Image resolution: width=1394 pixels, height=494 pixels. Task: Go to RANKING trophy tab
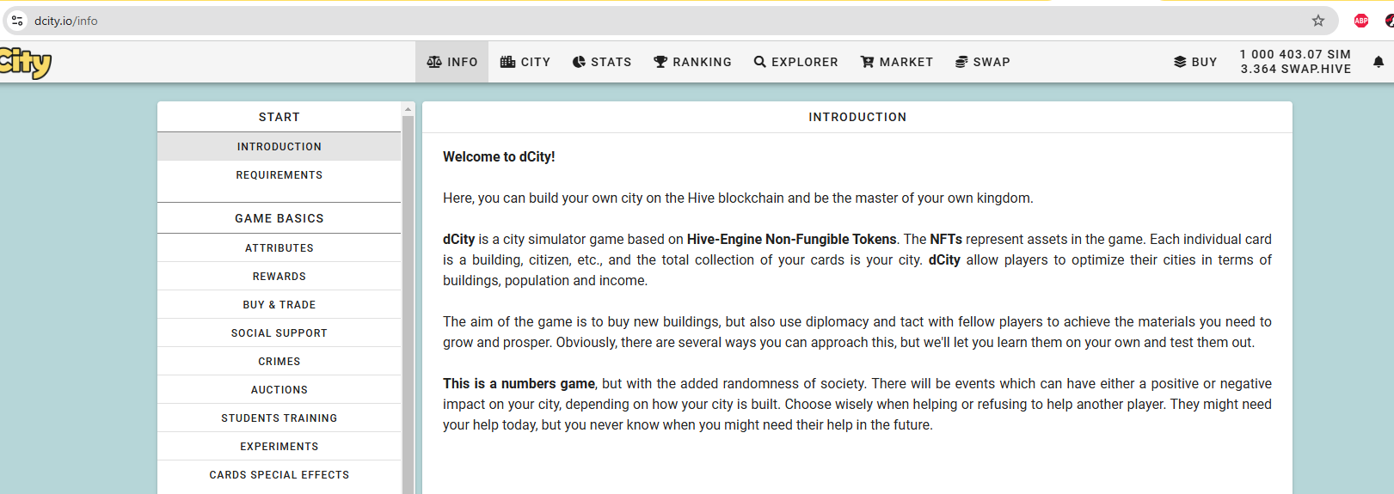point(692,62)
